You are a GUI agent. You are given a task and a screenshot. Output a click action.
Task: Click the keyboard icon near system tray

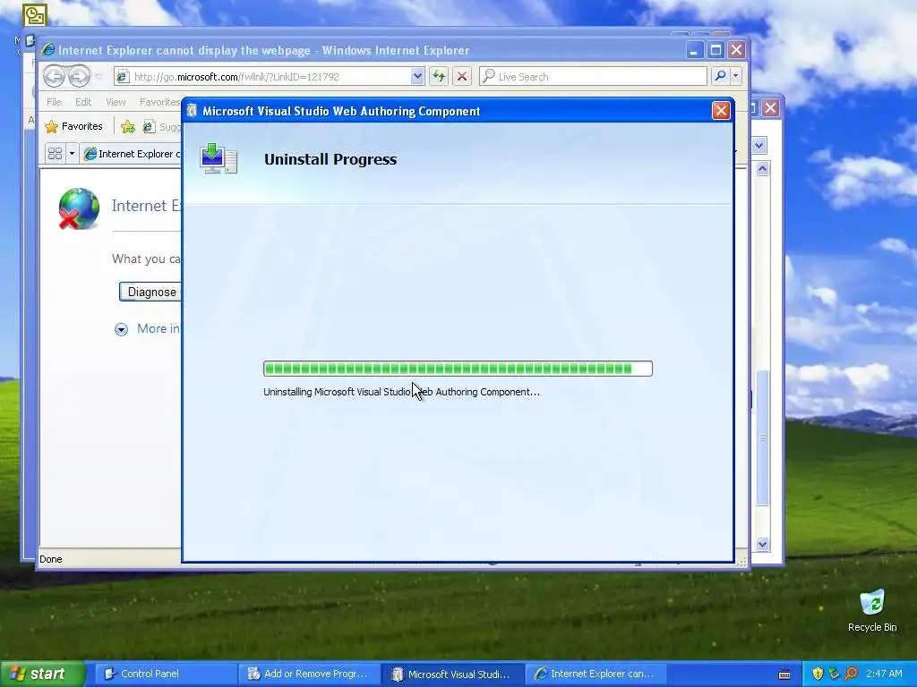coord(784,674)
